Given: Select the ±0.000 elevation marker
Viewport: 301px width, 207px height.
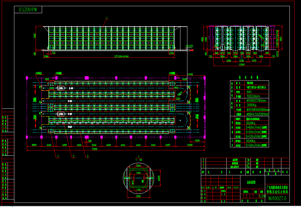Looking at the screenshot, I should coord(189,46).
